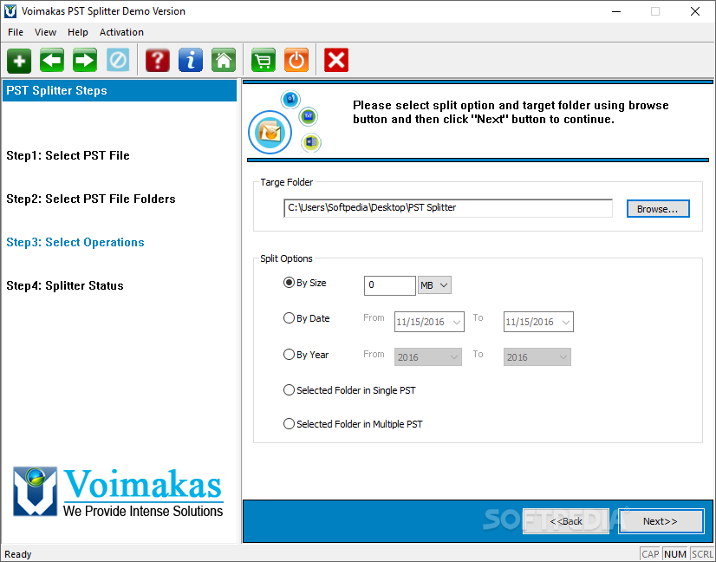Click the SCRL indicator in status bar
The width and height of the screenshot is (716, 562).
(702, 554)
